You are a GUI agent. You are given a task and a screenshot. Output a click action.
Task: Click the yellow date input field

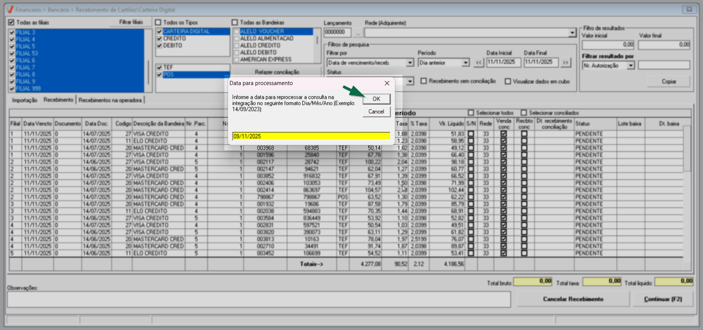311,136
